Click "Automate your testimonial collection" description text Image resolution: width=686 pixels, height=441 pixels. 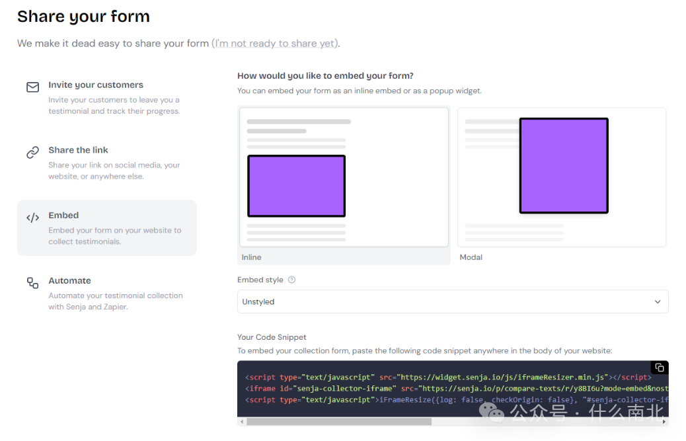click(116, 301)
